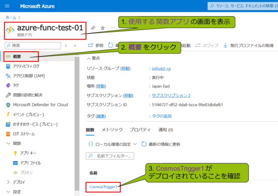278x196 pixels.
Task: Focus the top Azure resource search bar
Action: [243, 6]
